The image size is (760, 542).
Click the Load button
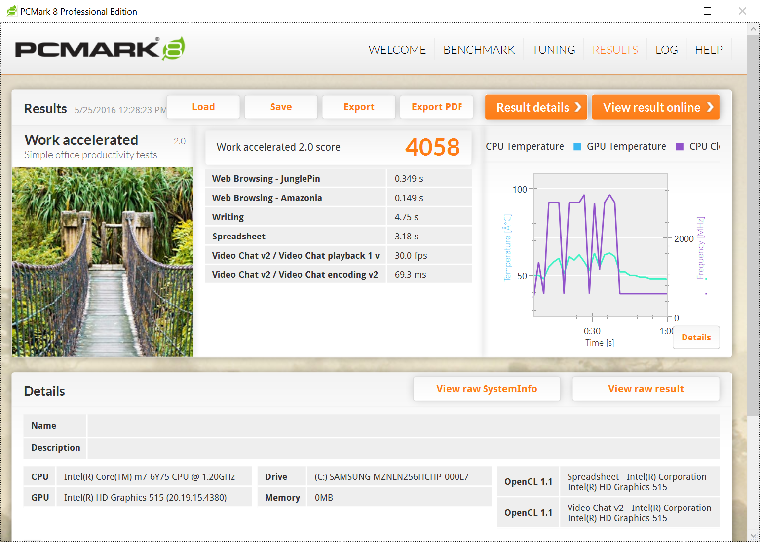(203, 107)
